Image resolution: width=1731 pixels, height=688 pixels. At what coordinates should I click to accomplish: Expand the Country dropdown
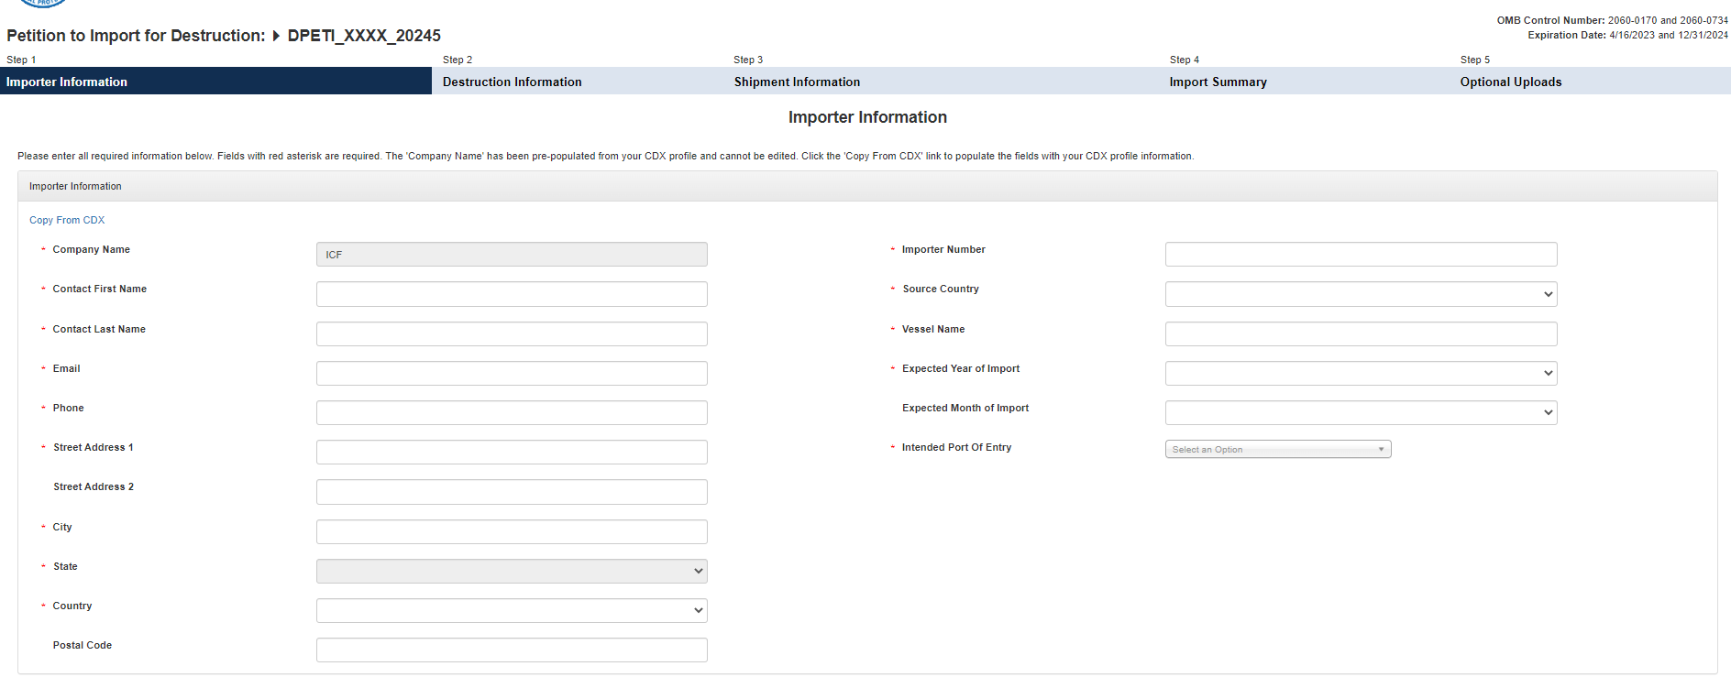pos(512,610)
